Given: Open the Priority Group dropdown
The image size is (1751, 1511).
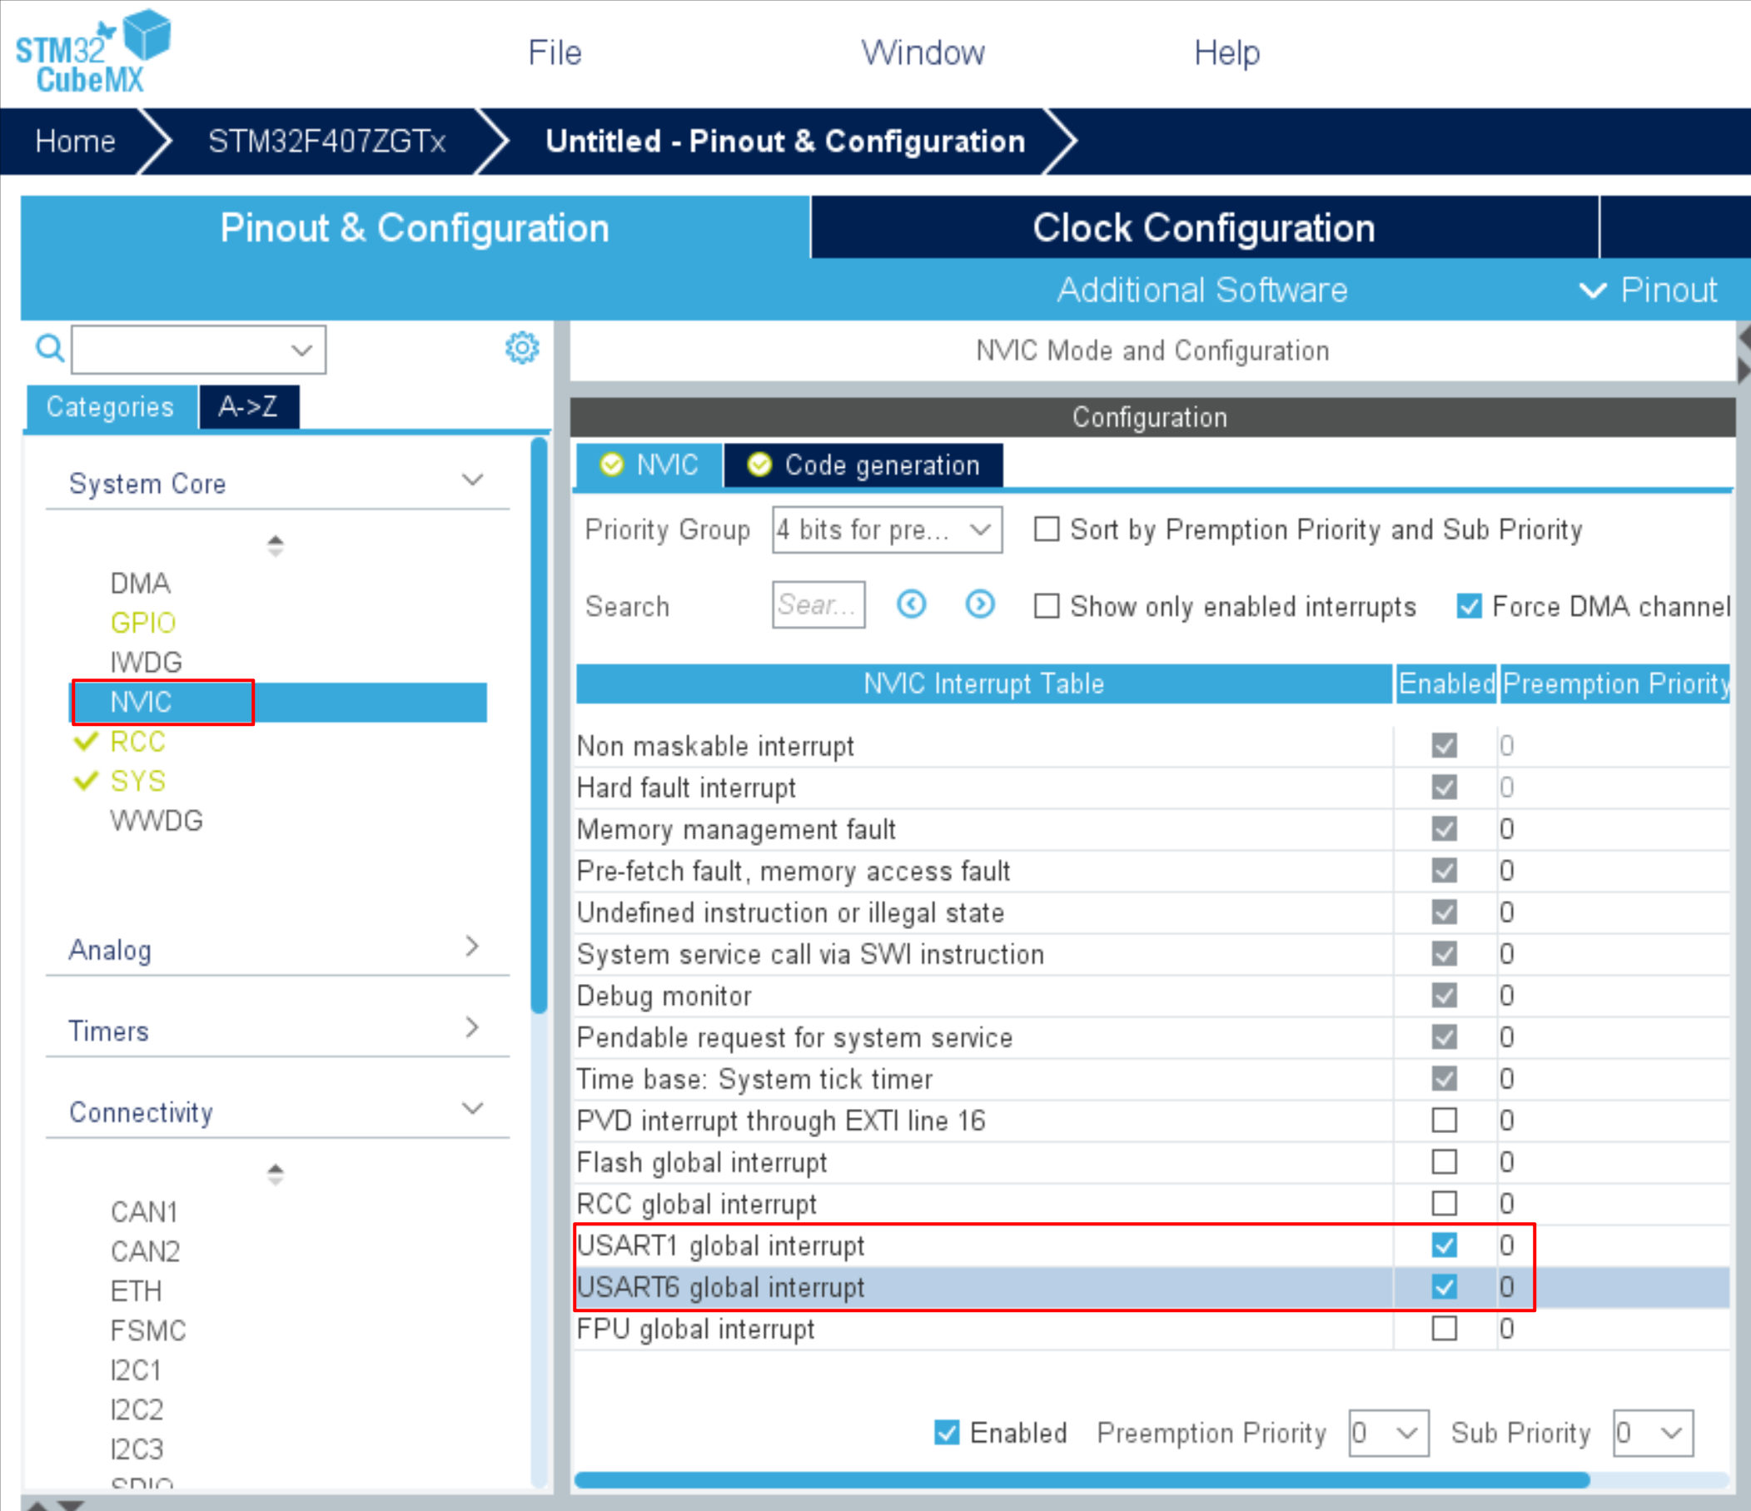Looking at the screenshot, I should point(887,529).
